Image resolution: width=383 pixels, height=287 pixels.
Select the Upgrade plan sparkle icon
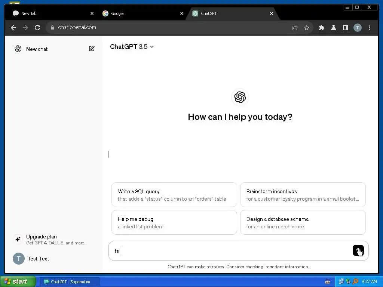tap(18, 239)
